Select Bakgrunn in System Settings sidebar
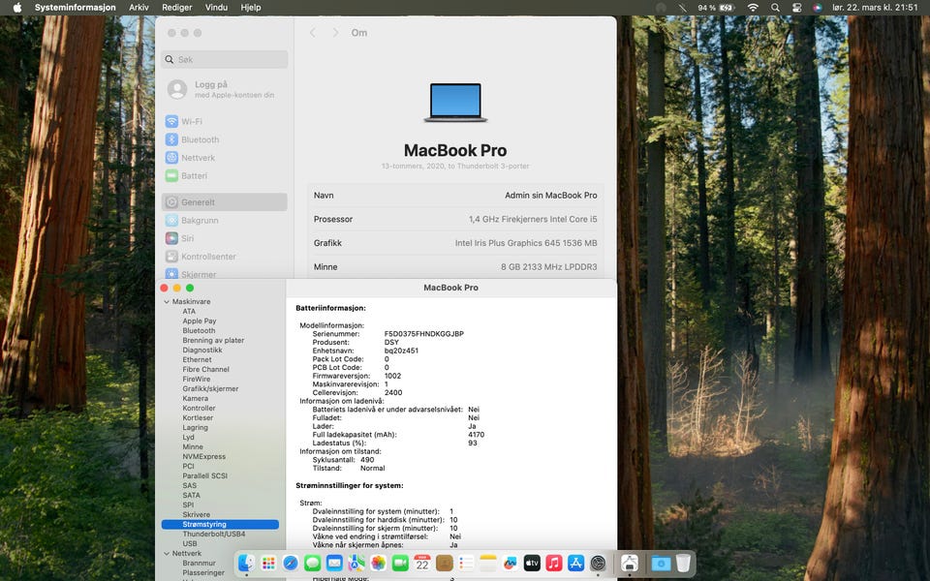The width and height of the screenshot is (930, 581). coord(224,221)
